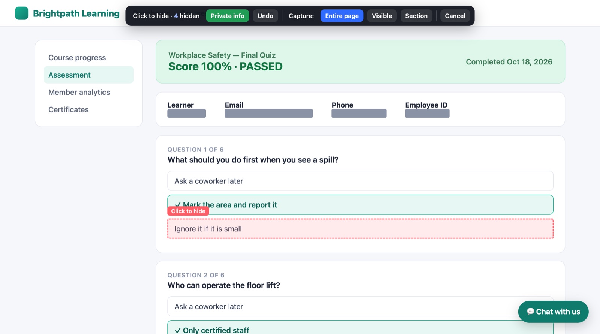Screen dimensions: 600x334
Task: Open Course progress in the sidebar
Action: [88, 58]
